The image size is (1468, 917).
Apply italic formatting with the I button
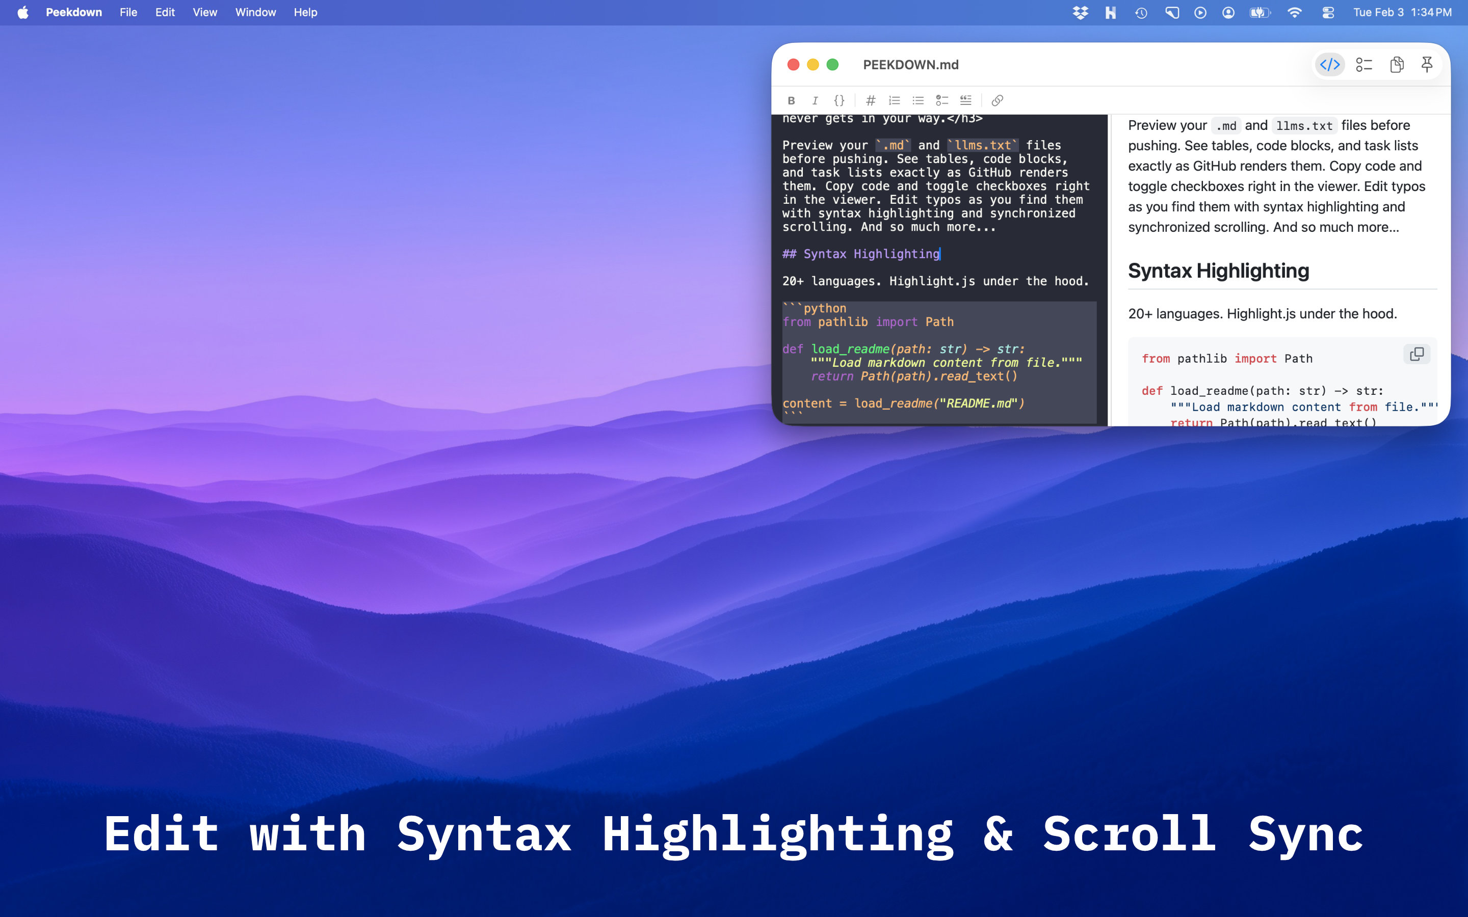point(815,101)
